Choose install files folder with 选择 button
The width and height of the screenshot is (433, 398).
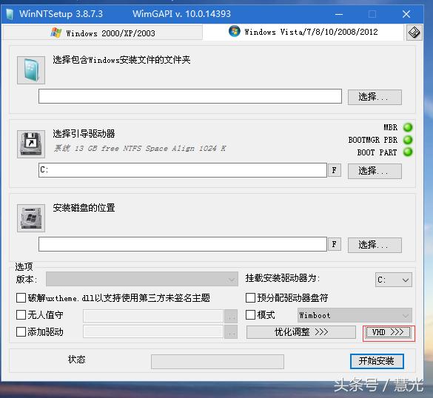[x=375, y=97]
